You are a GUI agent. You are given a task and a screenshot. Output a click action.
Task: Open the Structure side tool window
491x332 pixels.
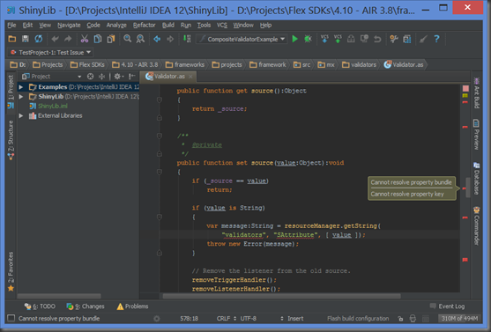(11, 140)
